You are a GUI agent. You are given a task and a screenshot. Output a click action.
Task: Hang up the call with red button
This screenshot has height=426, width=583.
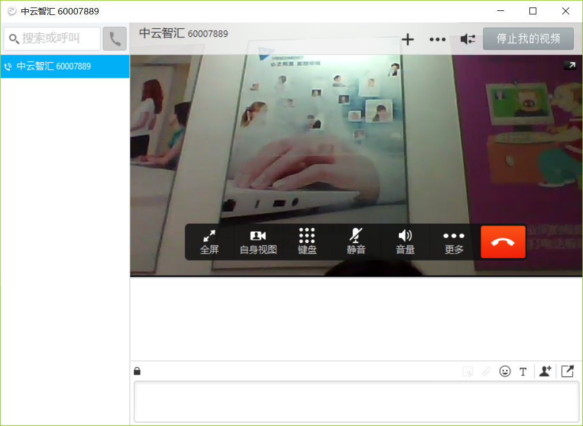pyautogui.click(x=503, y=242)
